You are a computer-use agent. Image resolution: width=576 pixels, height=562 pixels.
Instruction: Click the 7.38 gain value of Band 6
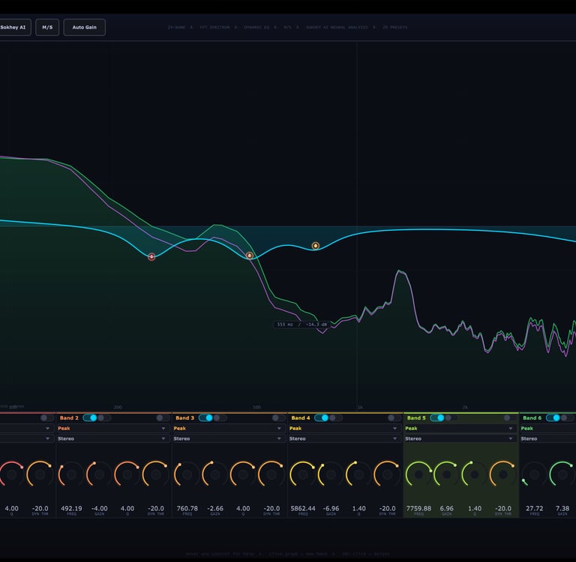[x=562, y=508]
